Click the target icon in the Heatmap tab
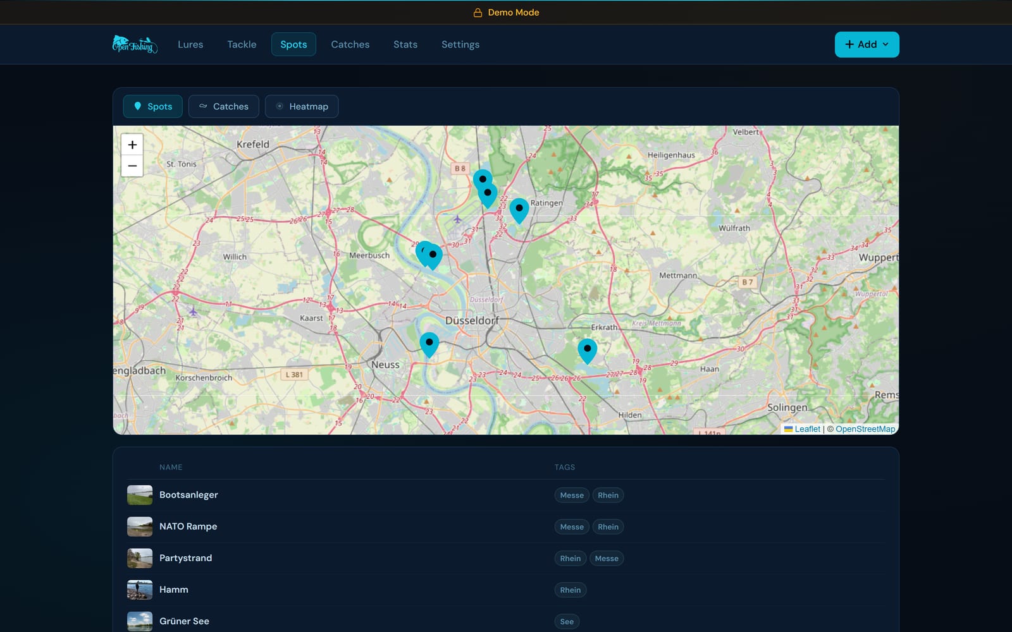The height and width of the screenshot is (632, 1012). [280, 106]
